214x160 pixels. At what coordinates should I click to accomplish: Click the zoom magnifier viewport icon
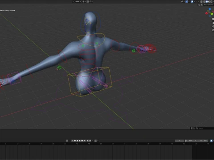point(213,19)
